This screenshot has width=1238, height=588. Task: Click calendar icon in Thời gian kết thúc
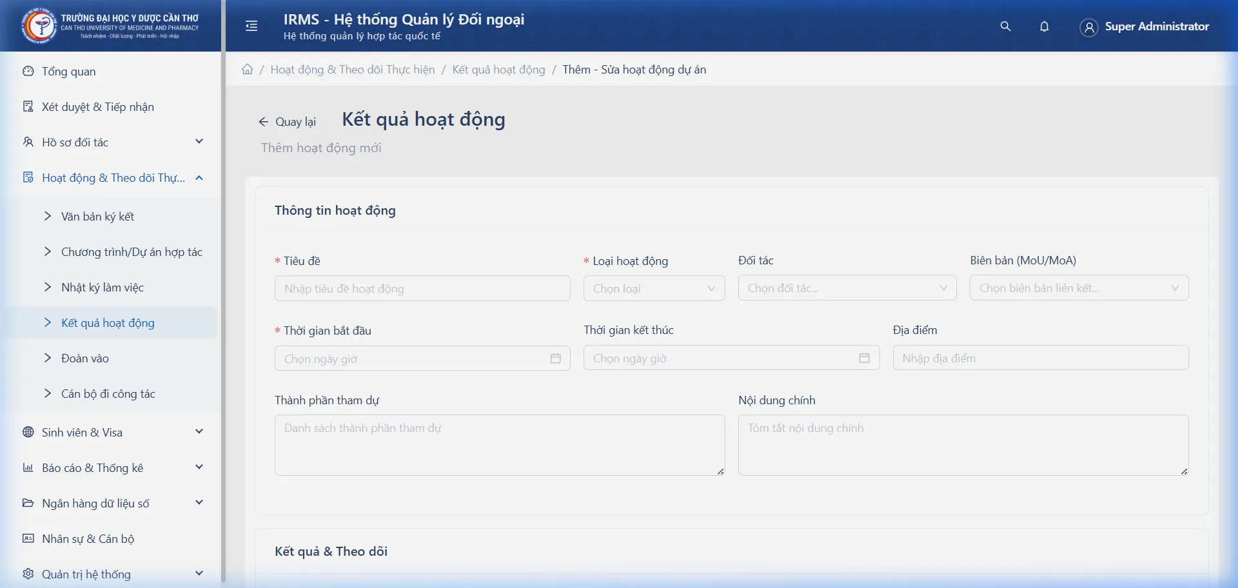(x=864, y=358)
